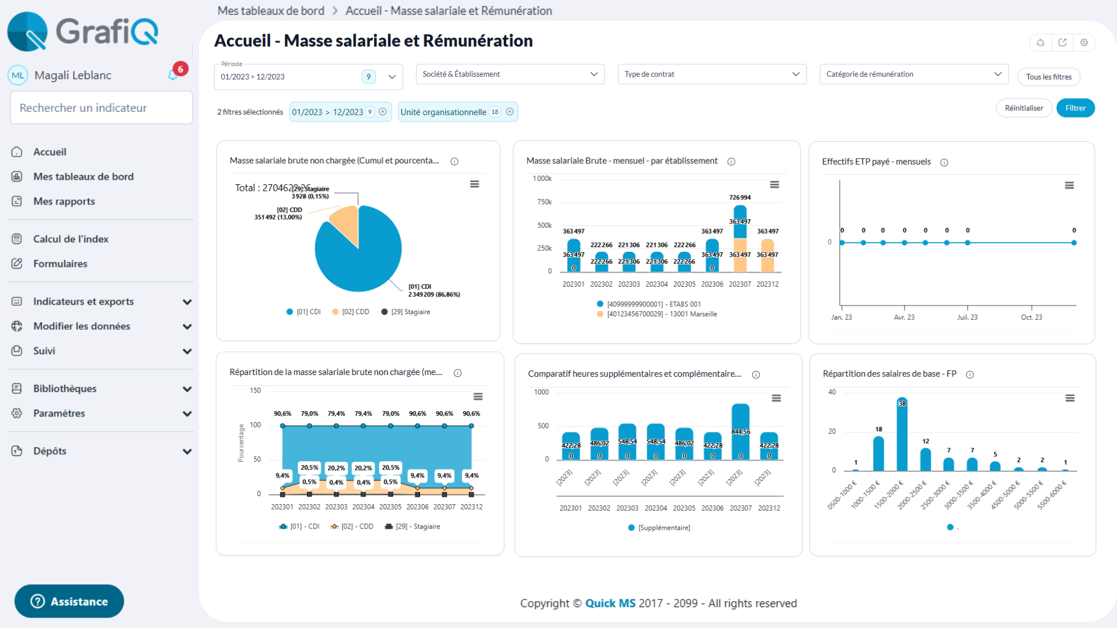Open Société & Établissement dropdown
The width and height of the screenshot is (1117, 628).
[x=510, y=74]
